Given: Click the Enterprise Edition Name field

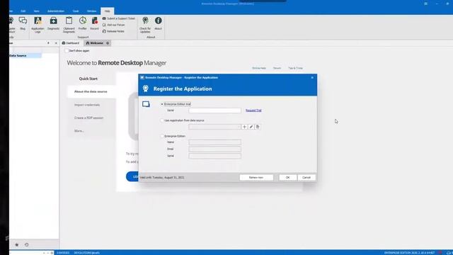Looking at the screenshot, I should click(214, 142).
